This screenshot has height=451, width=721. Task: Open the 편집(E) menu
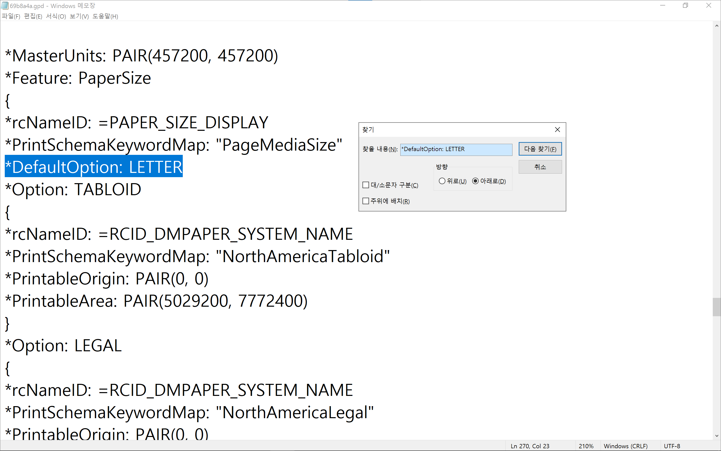point(33,16)
